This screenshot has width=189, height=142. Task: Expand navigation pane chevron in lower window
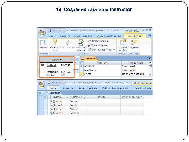tap(40, 93)
